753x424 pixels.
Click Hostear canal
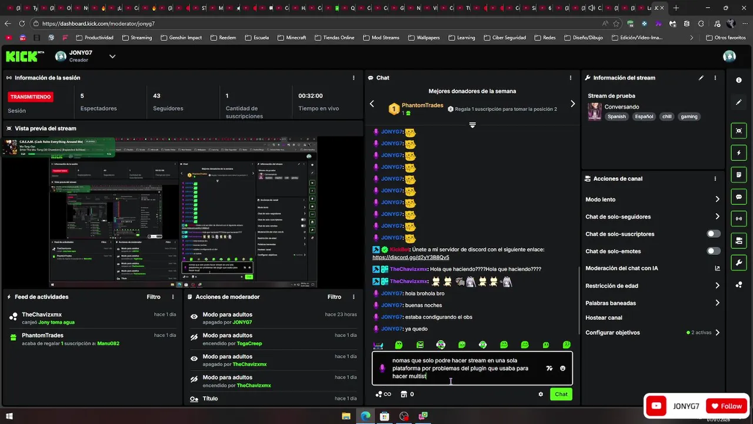(x=604, y=317)
